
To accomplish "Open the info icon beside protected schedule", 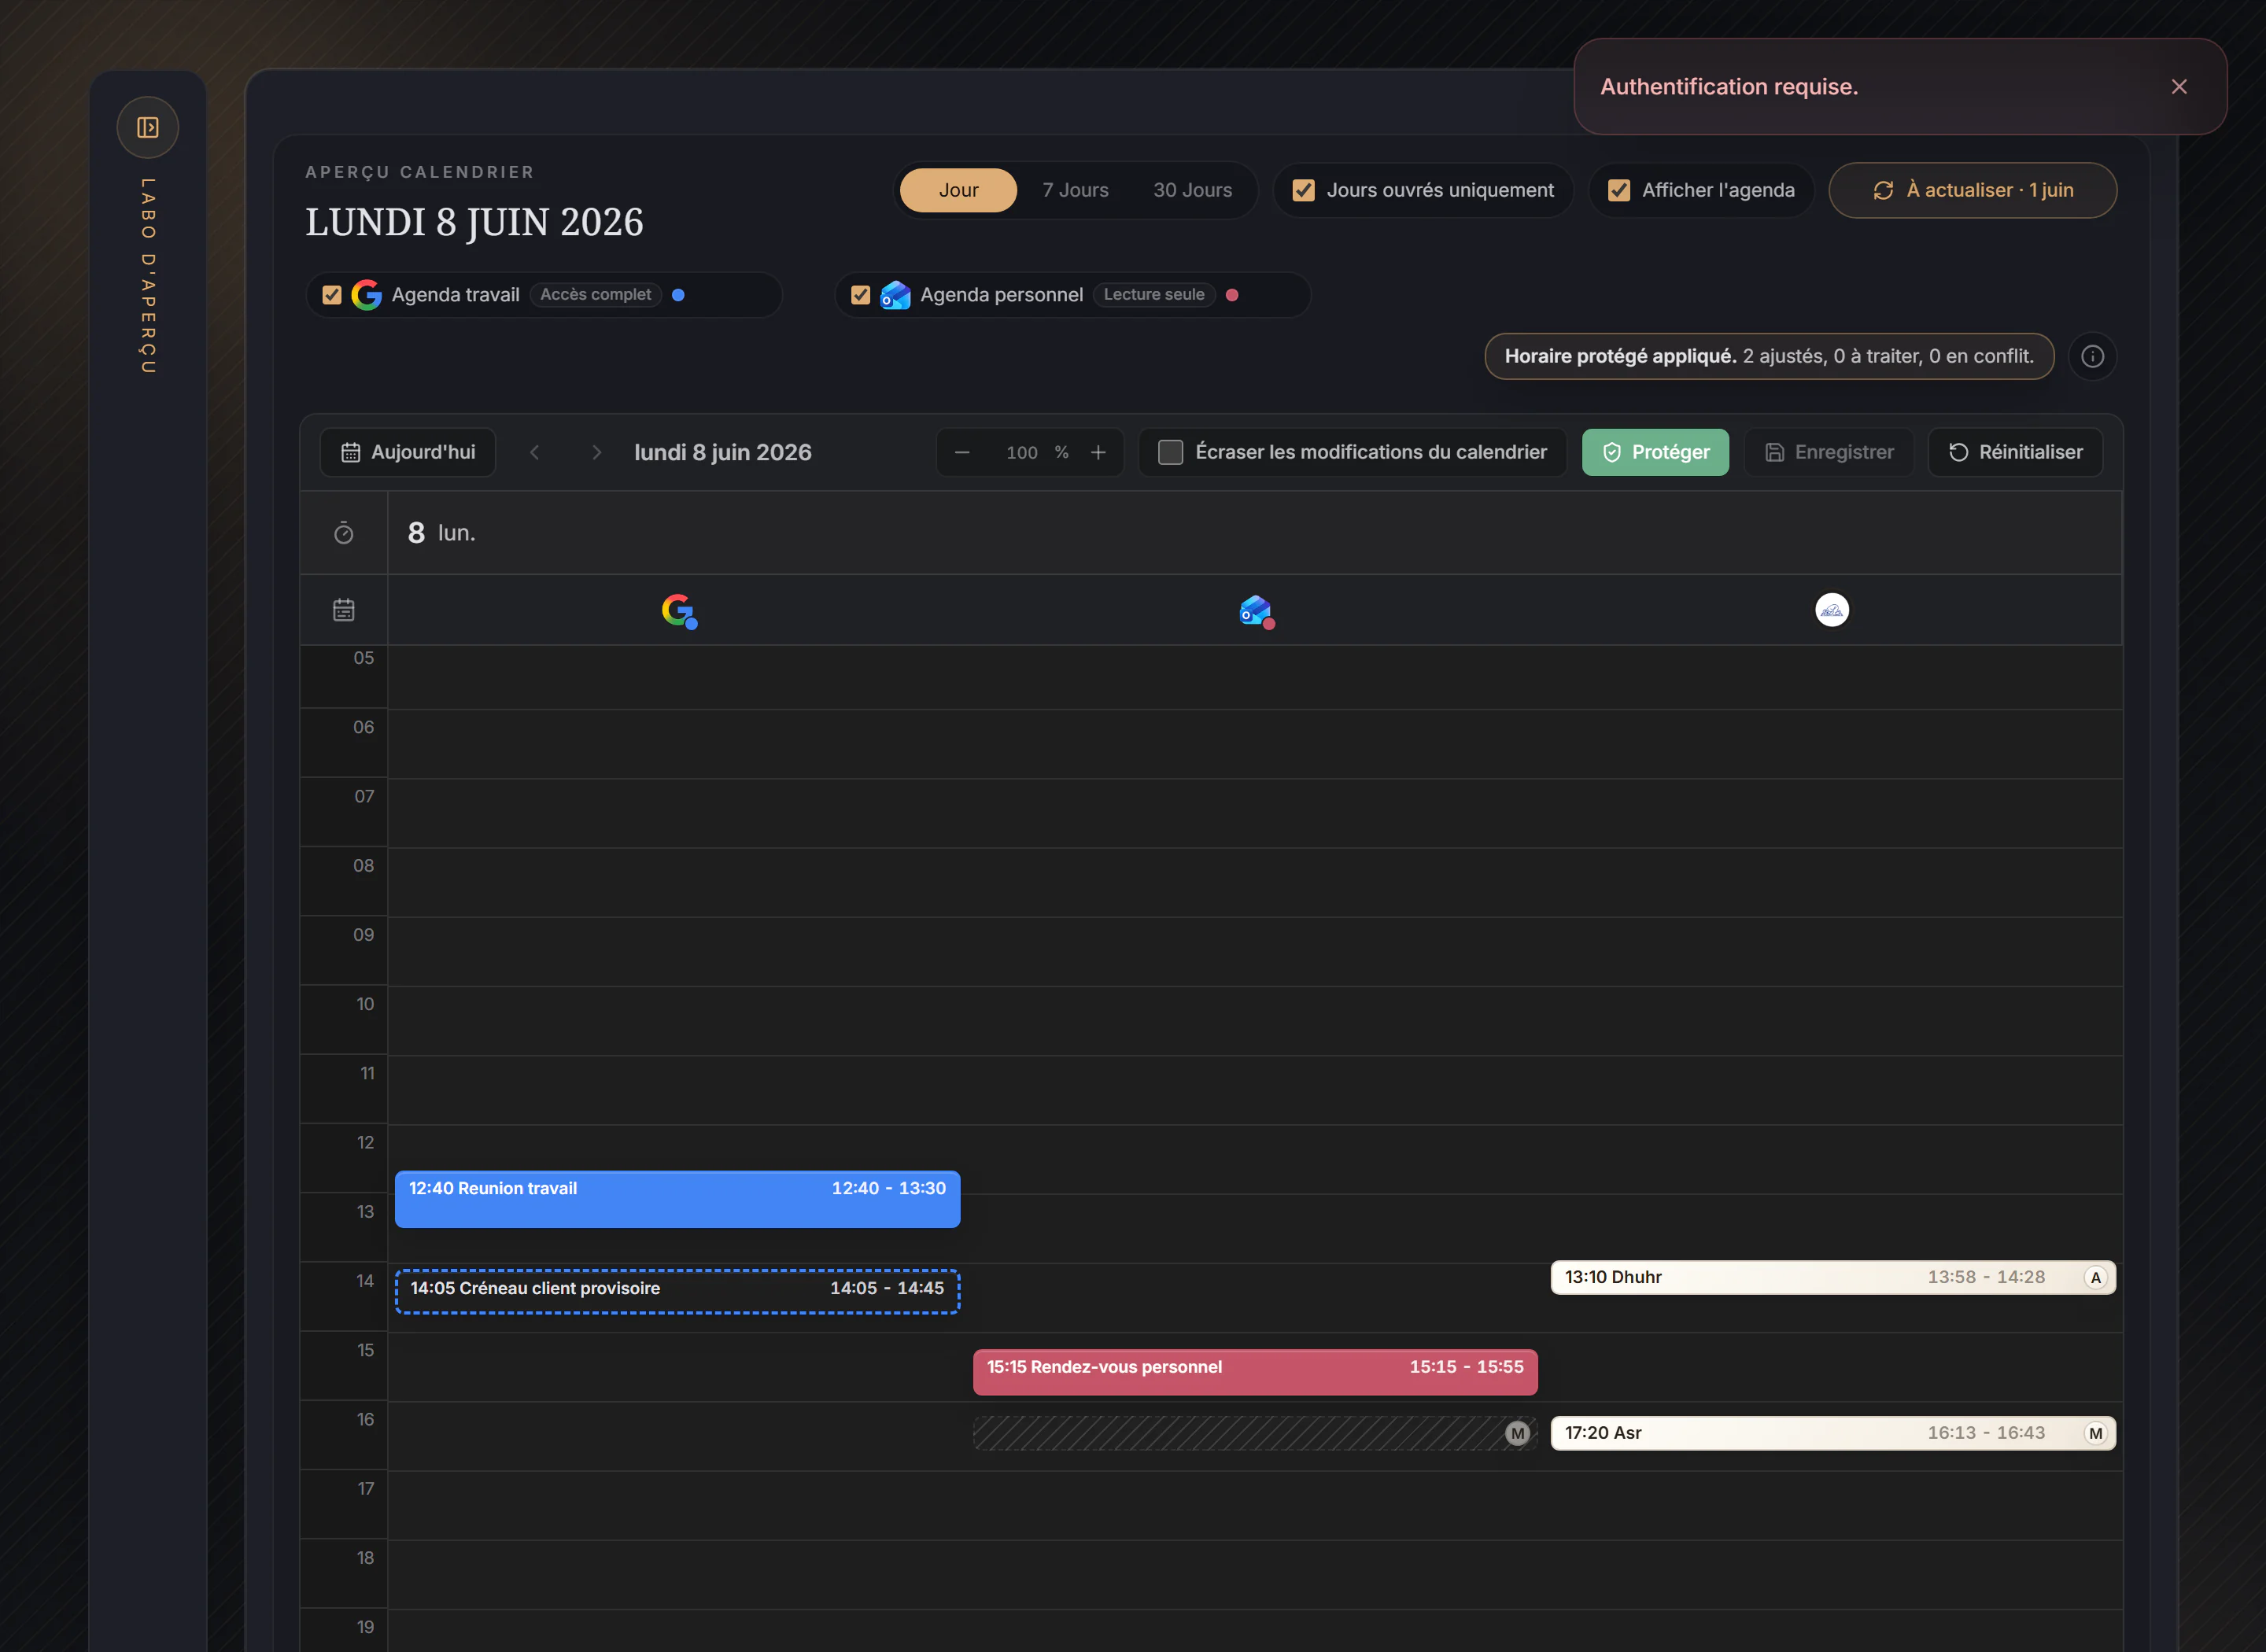I will (2092, 356).
